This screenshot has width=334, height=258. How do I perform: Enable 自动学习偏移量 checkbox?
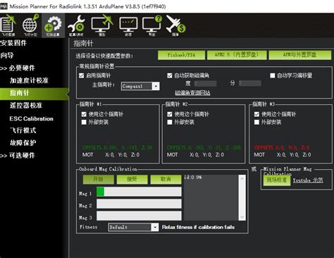pos(273,75)
